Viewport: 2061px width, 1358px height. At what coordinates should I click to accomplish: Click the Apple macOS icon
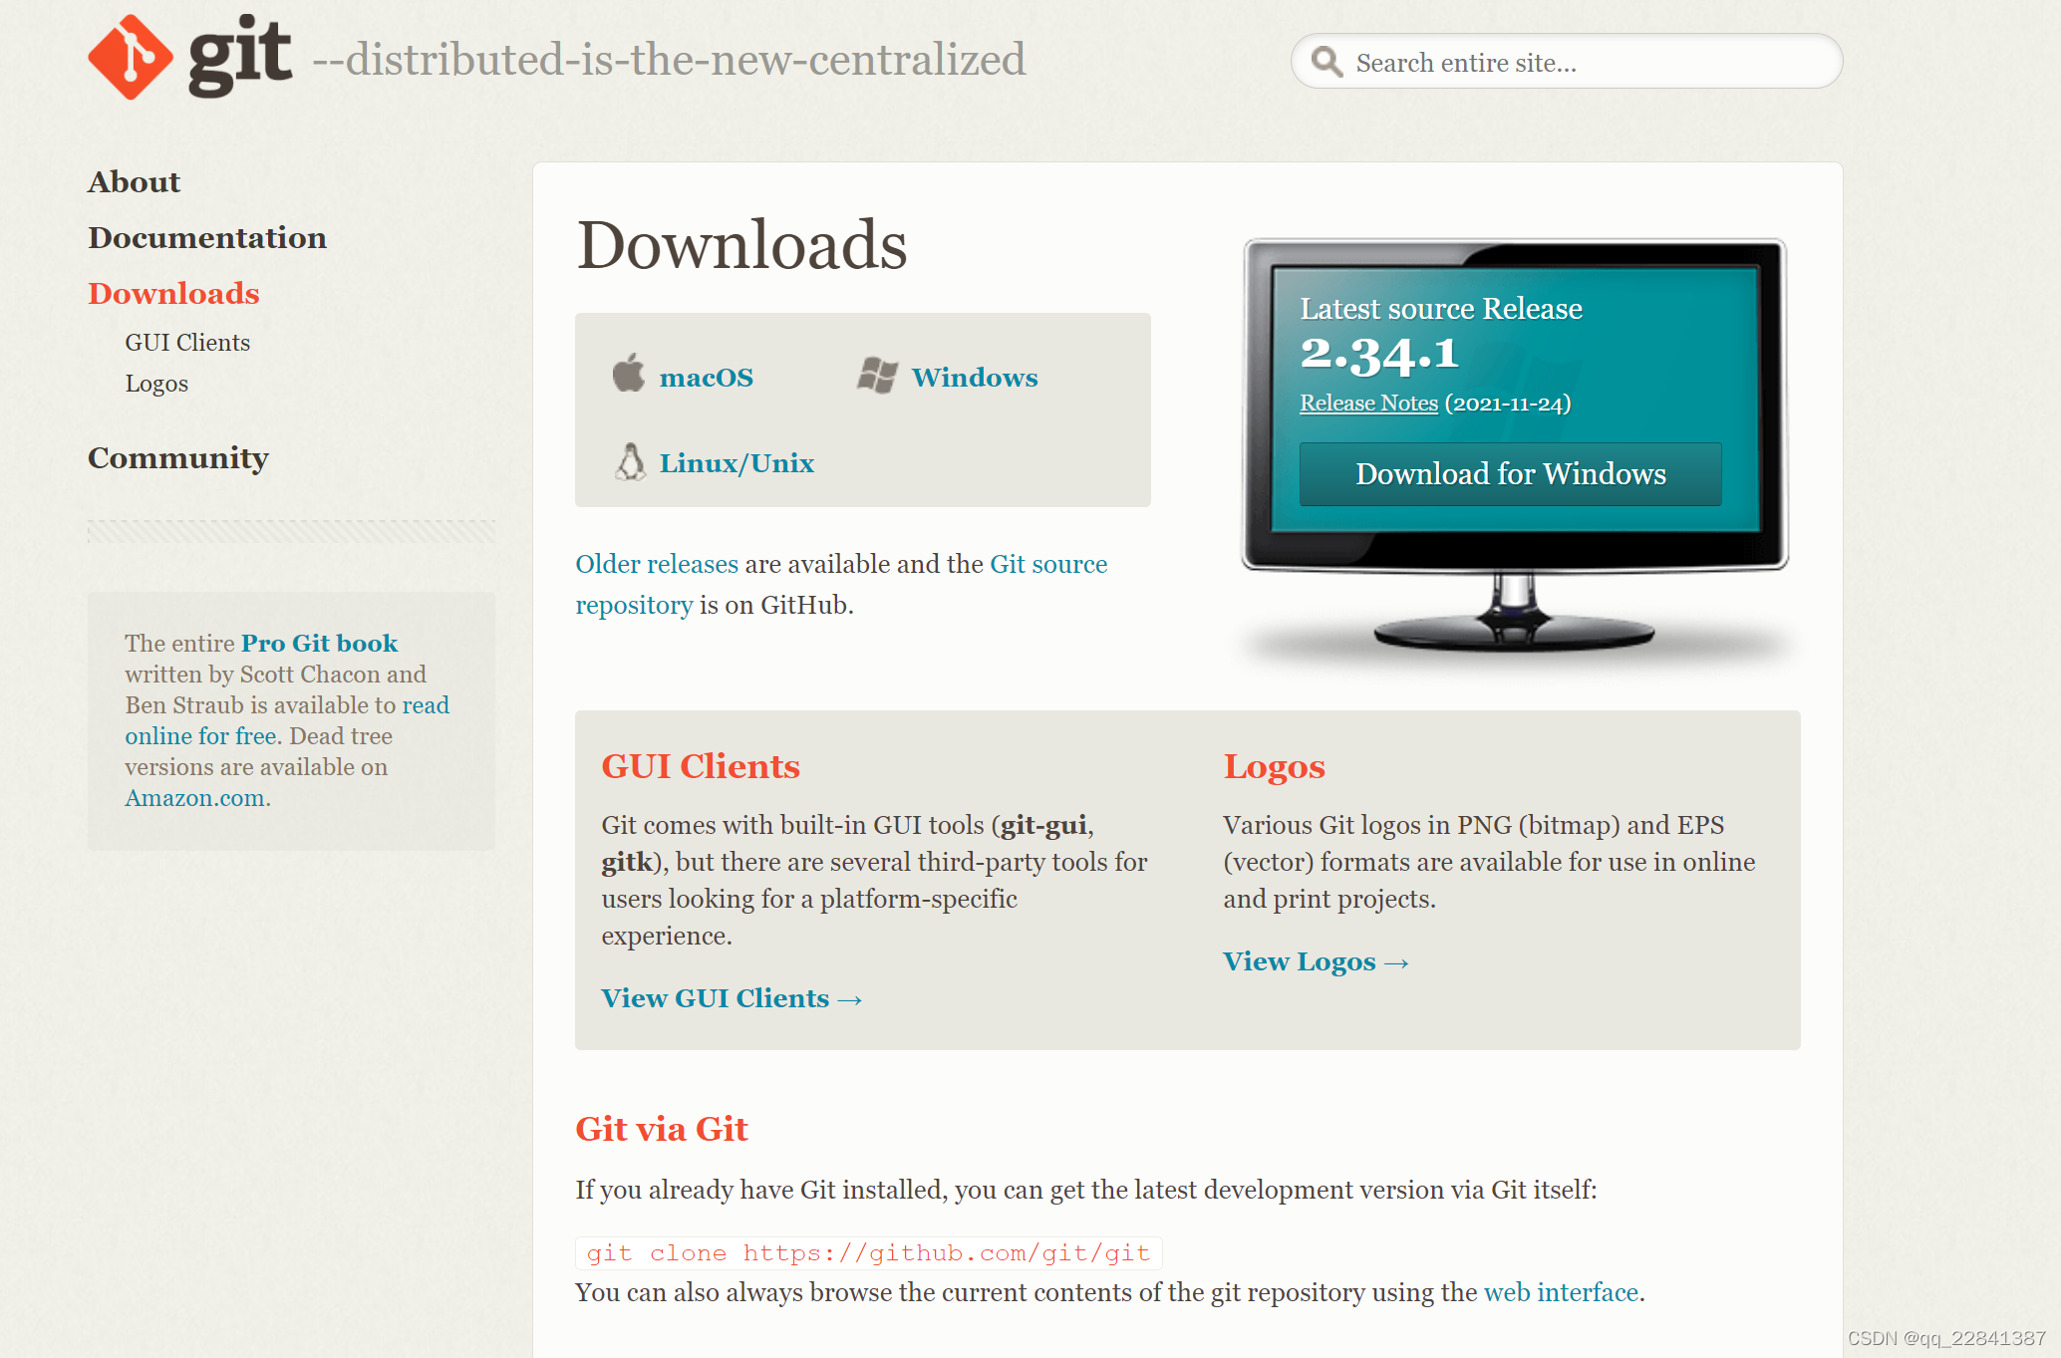(629, 374)
